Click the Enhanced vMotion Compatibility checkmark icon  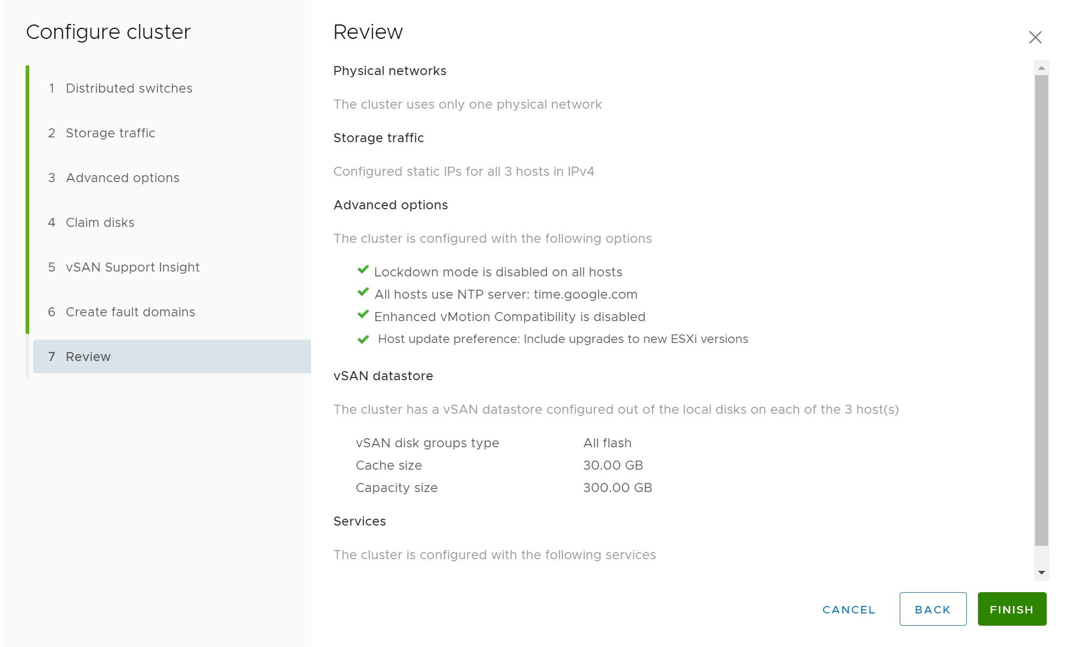[363, 315]
